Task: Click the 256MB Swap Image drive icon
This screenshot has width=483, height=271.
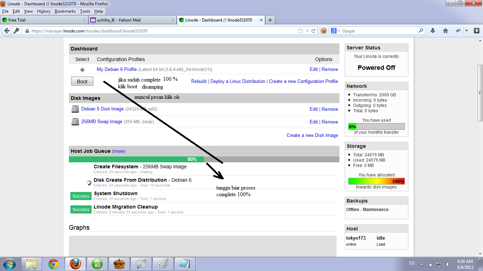Action: coord(75,122)
